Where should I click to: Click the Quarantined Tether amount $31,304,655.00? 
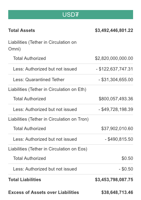coord(116,80)
